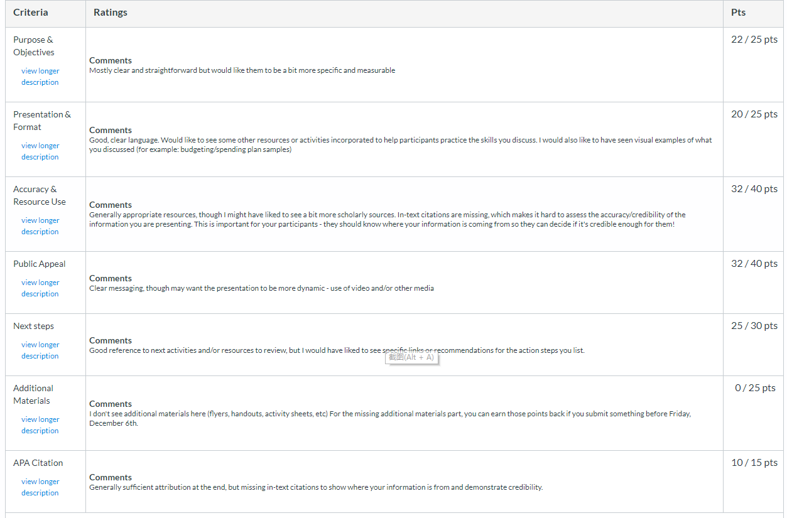Viewport: 787px width, 518px height.
Task: Click the comment about December 6th deadline
Action: pyautogui.click(x=390, y=419)
